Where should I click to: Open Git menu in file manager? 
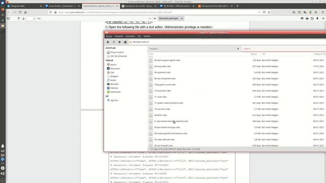[139, 36]
